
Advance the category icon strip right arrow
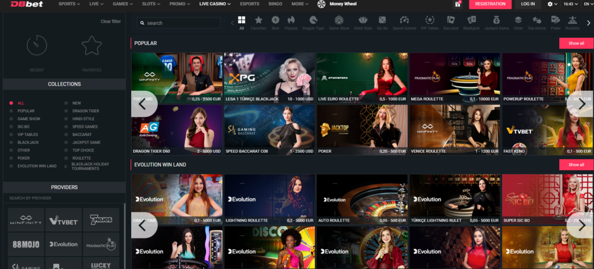589,23
